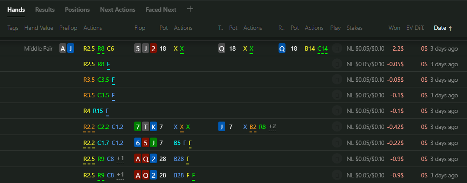Viewport: 467px width, 183px height.
Task: Sort by the Won column header
Action: click(x=394, y=28)
